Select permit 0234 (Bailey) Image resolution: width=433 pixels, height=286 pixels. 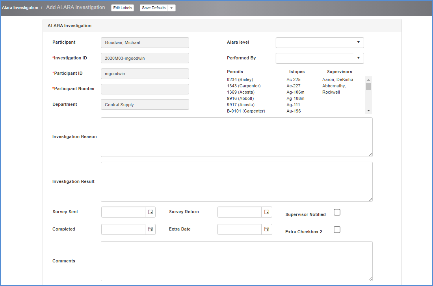point(240,79)
